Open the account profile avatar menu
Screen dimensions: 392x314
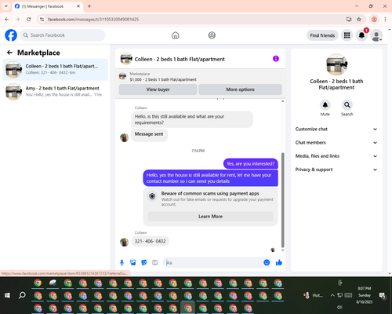[376, 35]
